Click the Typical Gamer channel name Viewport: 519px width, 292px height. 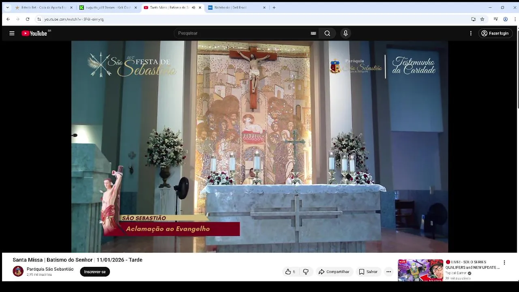pos(456,273)
